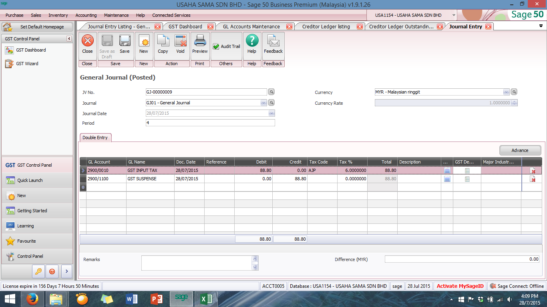Click the key icon button
Image resolution: width=547 pixels, height=307 pixels.
click(38, 271)
